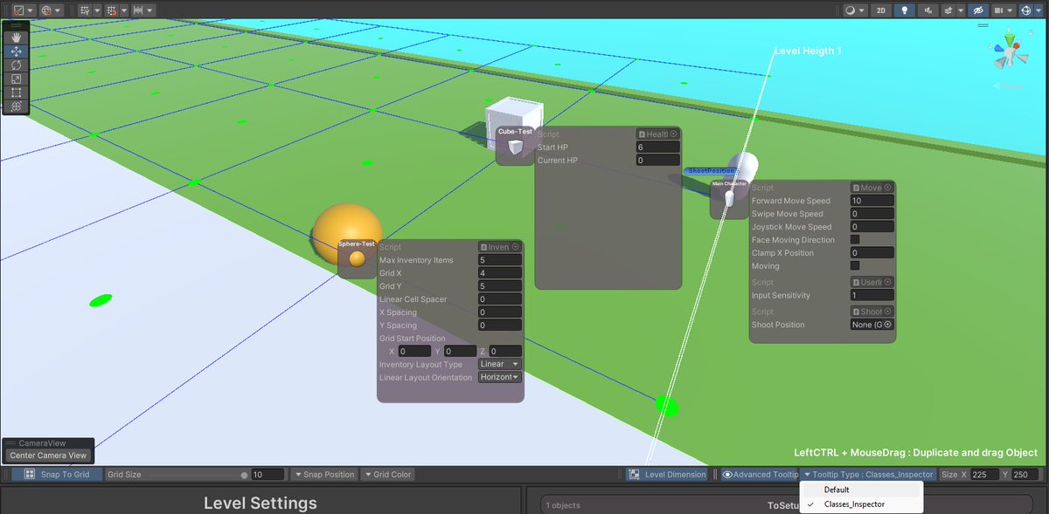Click the scene effects layers icon

coord(948,10)
